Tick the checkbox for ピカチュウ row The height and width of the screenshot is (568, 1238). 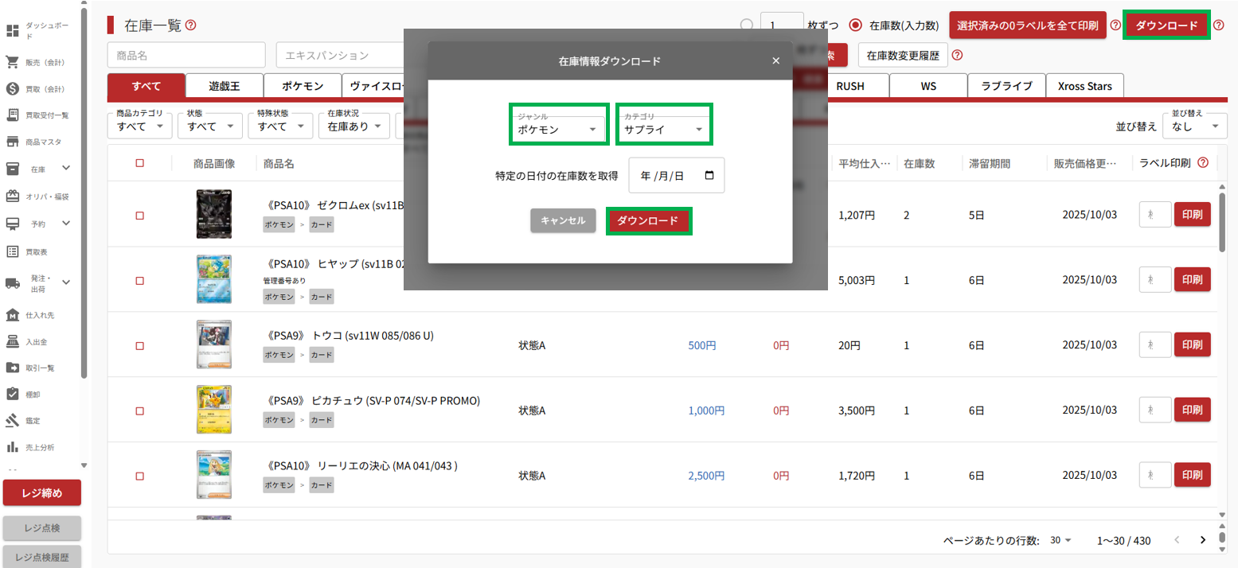140,411
